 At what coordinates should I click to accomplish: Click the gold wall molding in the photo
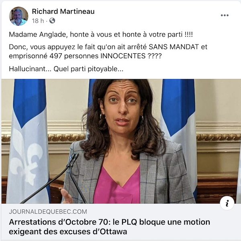click(218, 138)
